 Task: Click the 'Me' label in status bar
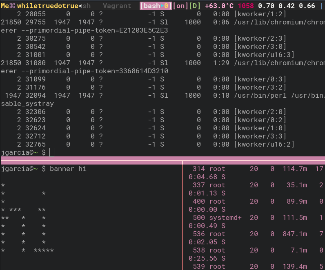5,6
